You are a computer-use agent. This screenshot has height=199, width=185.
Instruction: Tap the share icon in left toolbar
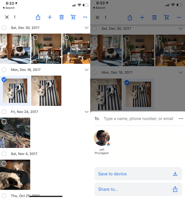tap(38, 17)
